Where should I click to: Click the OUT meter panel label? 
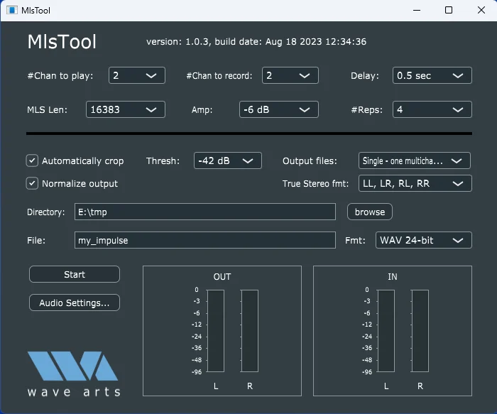(x=222, y=277)
